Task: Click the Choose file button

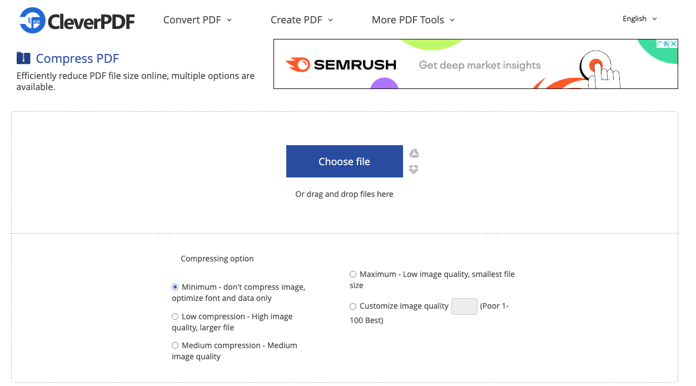Action: click(344, 161)
